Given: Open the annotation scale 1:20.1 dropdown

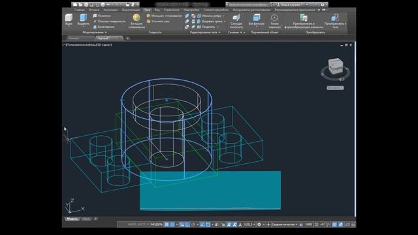Looking at the screenshot, I should (x=249, y=225).
